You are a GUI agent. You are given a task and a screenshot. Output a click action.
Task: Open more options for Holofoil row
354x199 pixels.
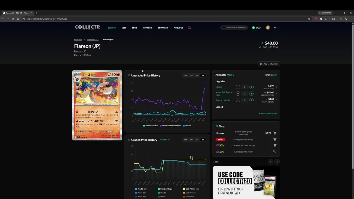[277, 87]
